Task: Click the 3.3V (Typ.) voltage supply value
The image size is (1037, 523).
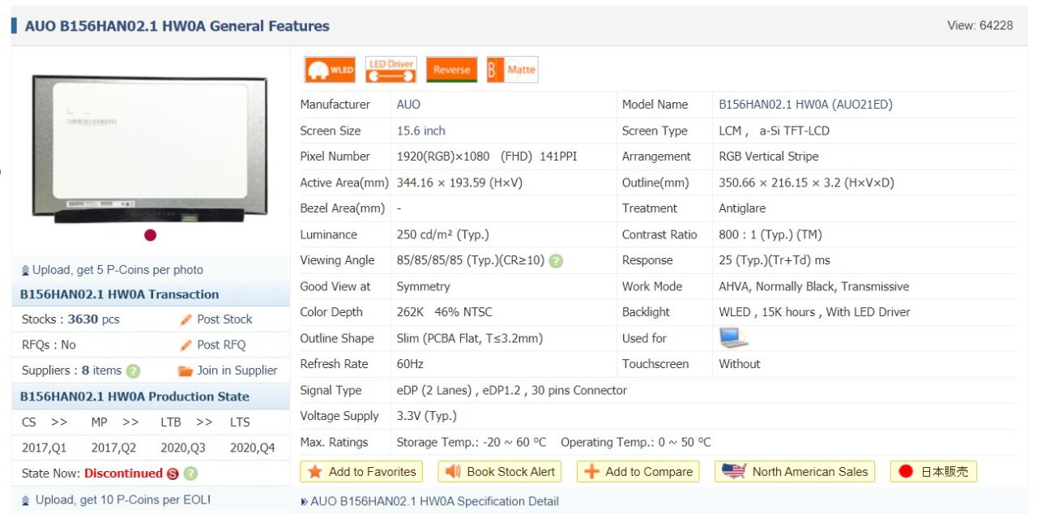Action: pos(426,416)
